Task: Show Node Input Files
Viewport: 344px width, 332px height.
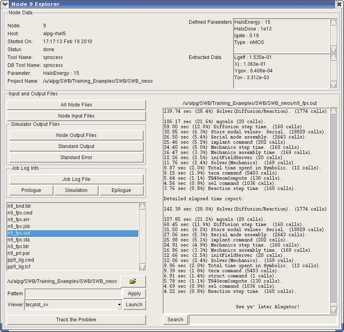Action: click(x=76, y=116)
